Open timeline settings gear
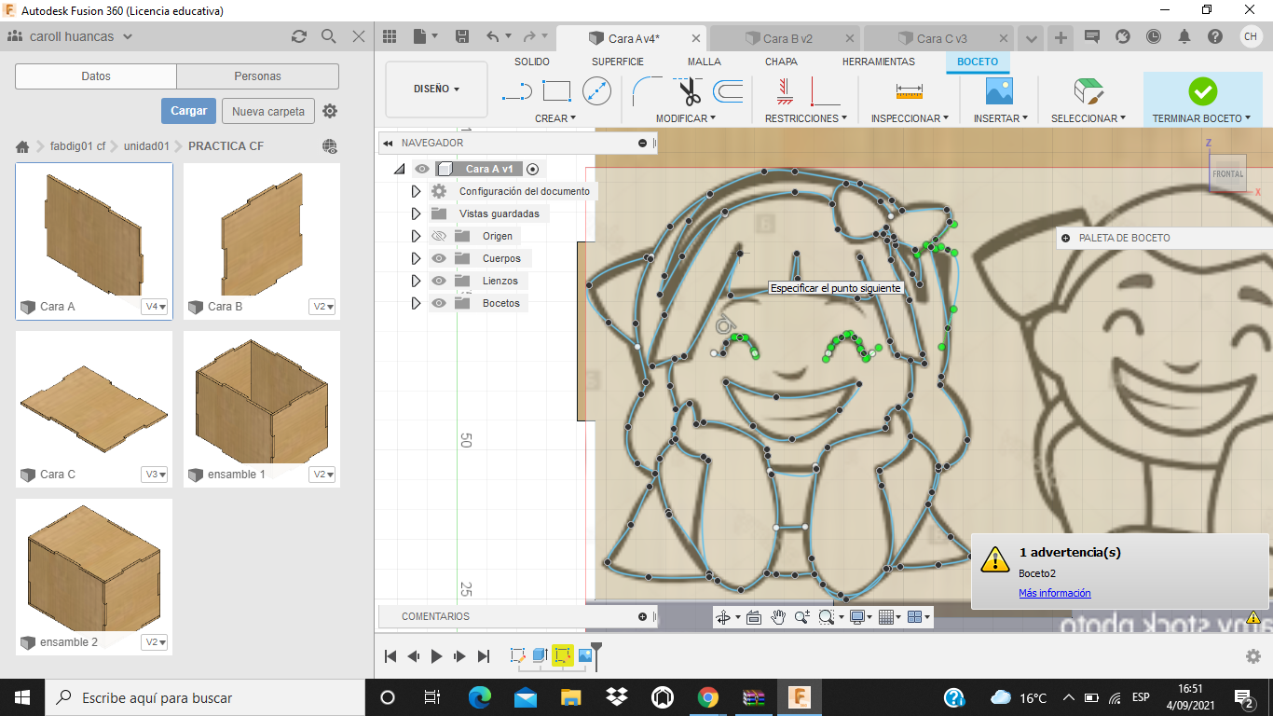 point(1253,656)
